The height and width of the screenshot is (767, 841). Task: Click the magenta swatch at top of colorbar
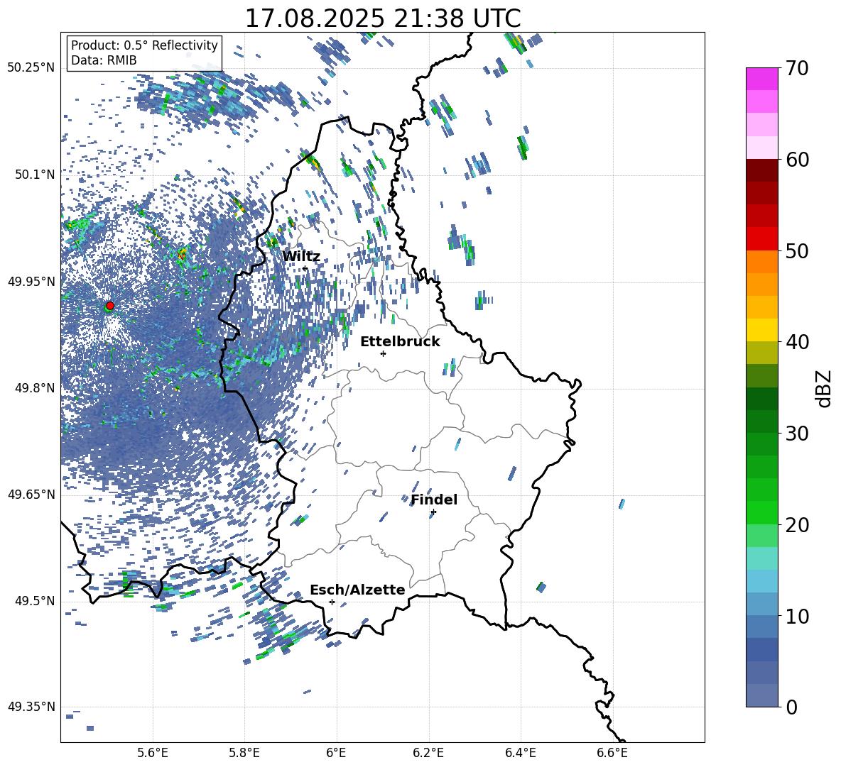pos(761,79)
